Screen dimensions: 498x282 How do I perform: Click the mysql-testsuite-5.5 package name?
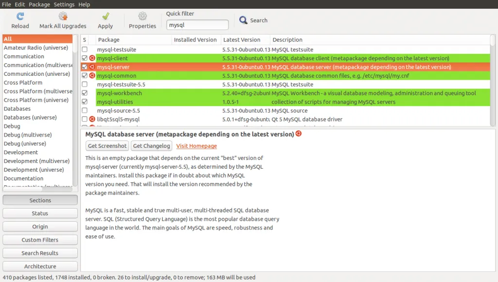121,85
